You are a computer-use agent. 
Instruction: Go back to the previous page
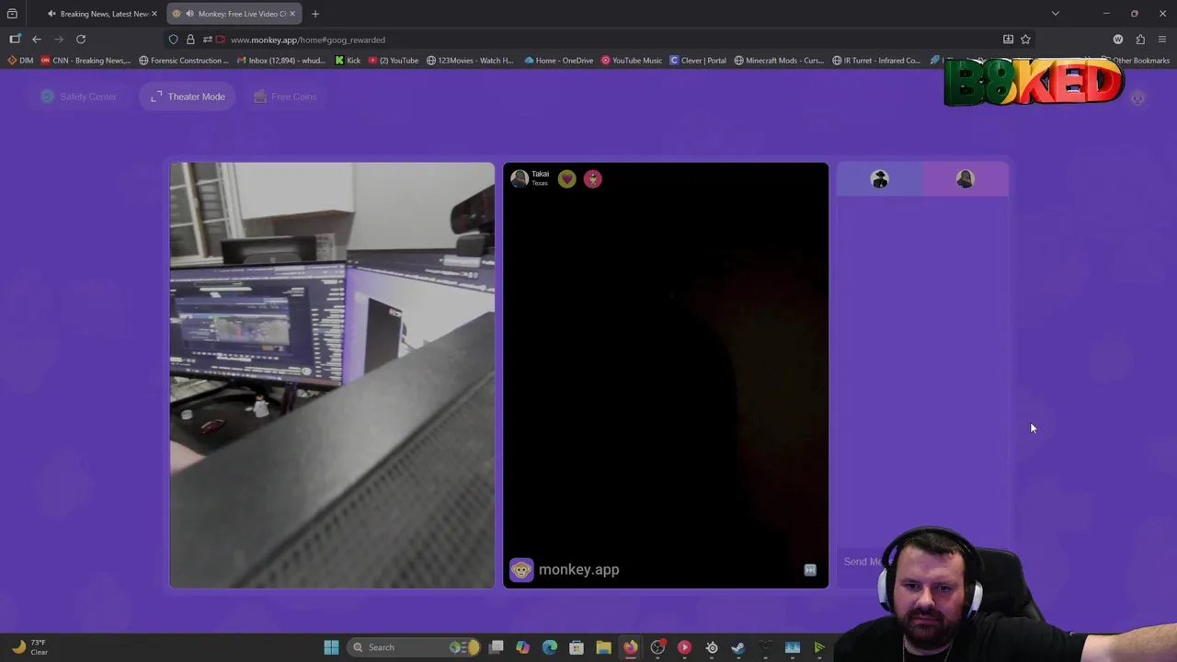[37, 40]
